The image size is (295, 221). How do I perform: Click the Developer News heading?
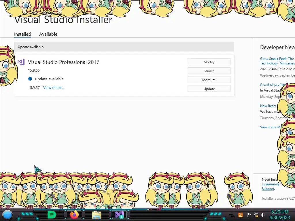[277, 47]
